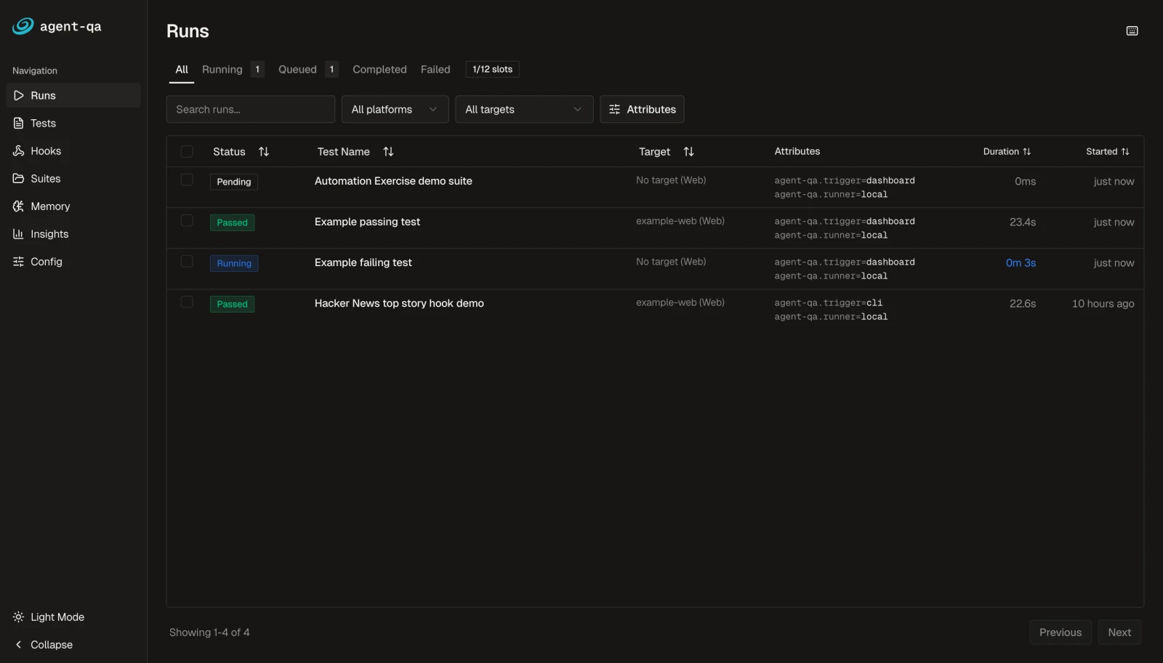Click the Memory brain icon
The height and width of the screenshot is (663, 1163).
(19, 206)
